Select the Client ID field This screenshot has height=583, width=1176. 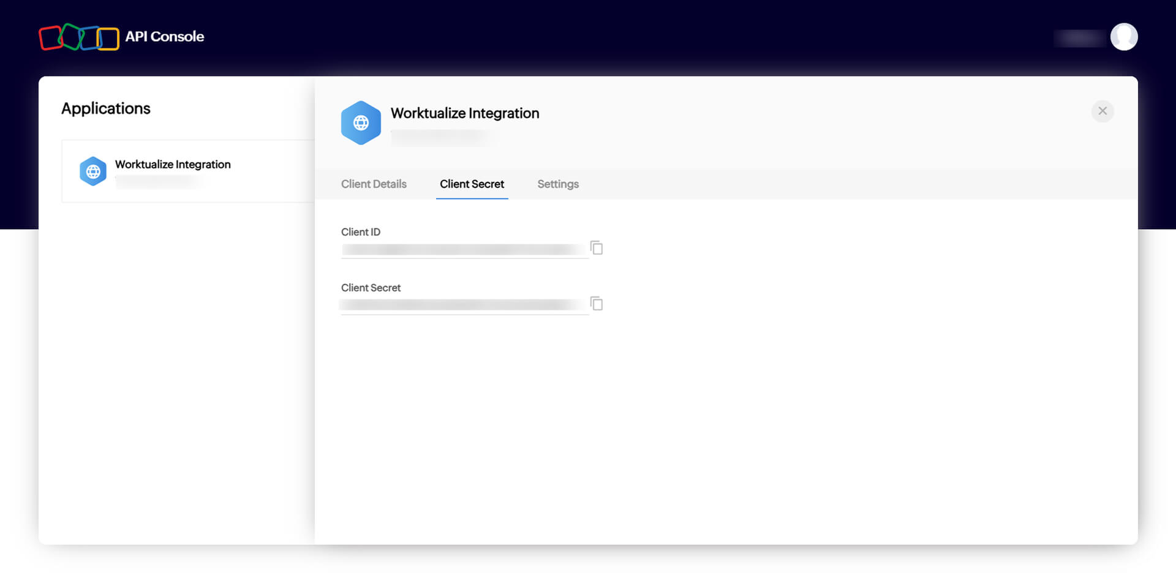coord(466,249)
